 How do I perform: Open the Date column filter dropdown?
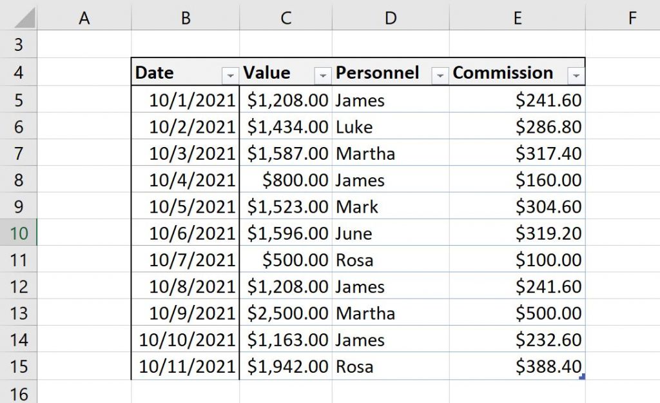[x=231, y=75]
